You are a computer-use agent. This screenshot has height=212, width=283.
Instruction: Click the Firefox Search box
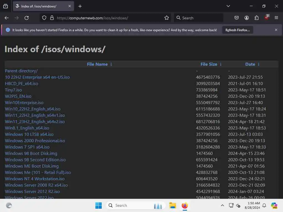click(198, 18)
